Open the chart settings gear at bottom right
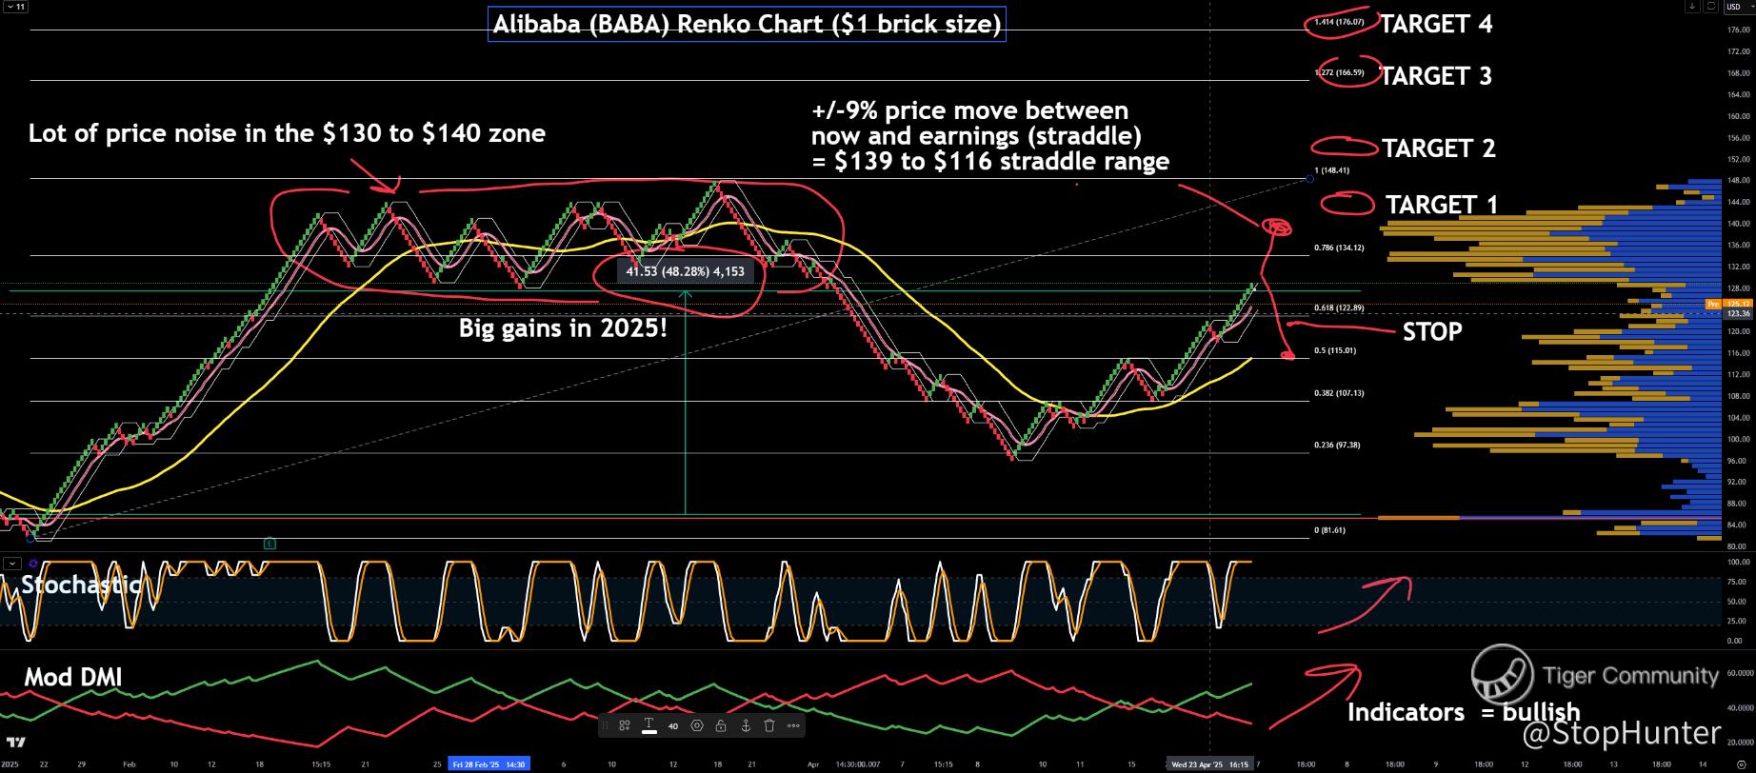Screen dimensions: 1756x773 pos(1742,764)
